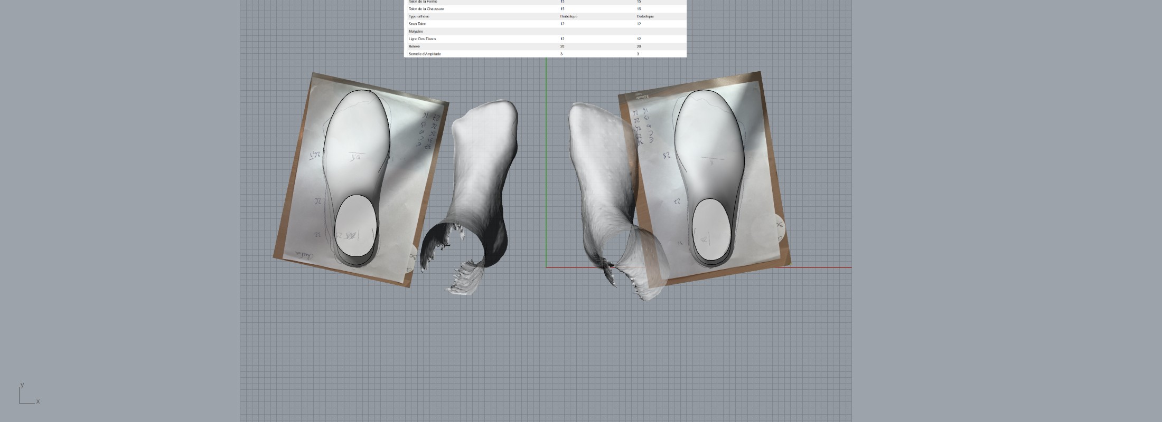Image resolution: width=1162 pixels, height=422 pixels.
Task: Click the XY axis indicator icon
Action: click(29, 394)
